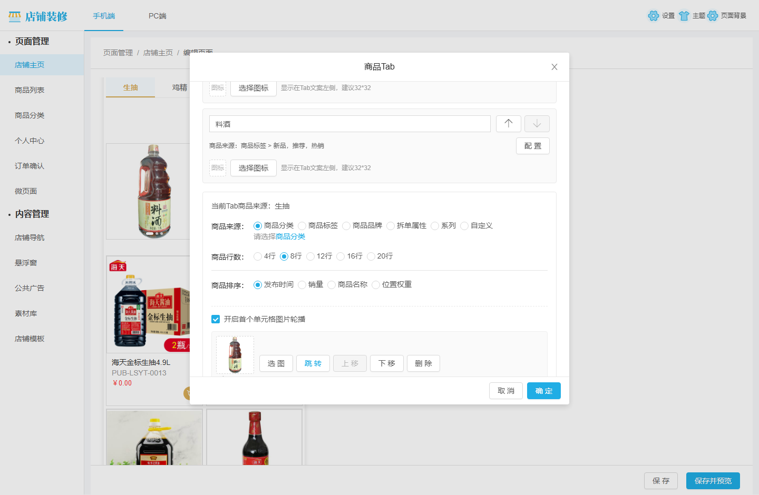Select 商品品牌 as product source
This screenshot has width=759, height=495.
[346, 226]
